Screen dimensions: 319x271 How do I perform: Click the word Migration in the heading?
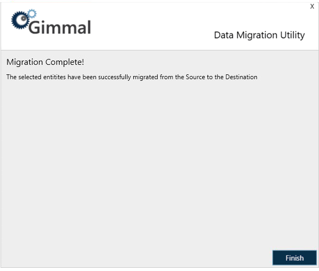click(24, 62)
